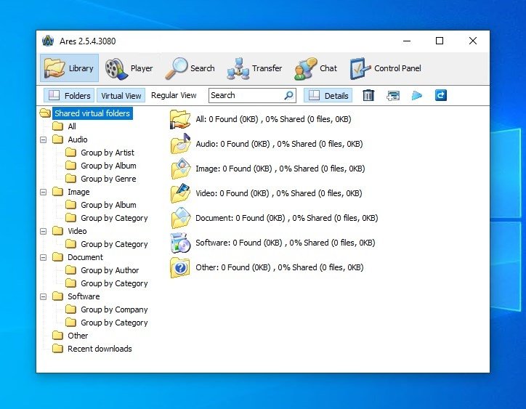Select 'Other: 0 Found (0KB)' summary row
This screenshot has width=526, height=409.
[x=280, y=267]
